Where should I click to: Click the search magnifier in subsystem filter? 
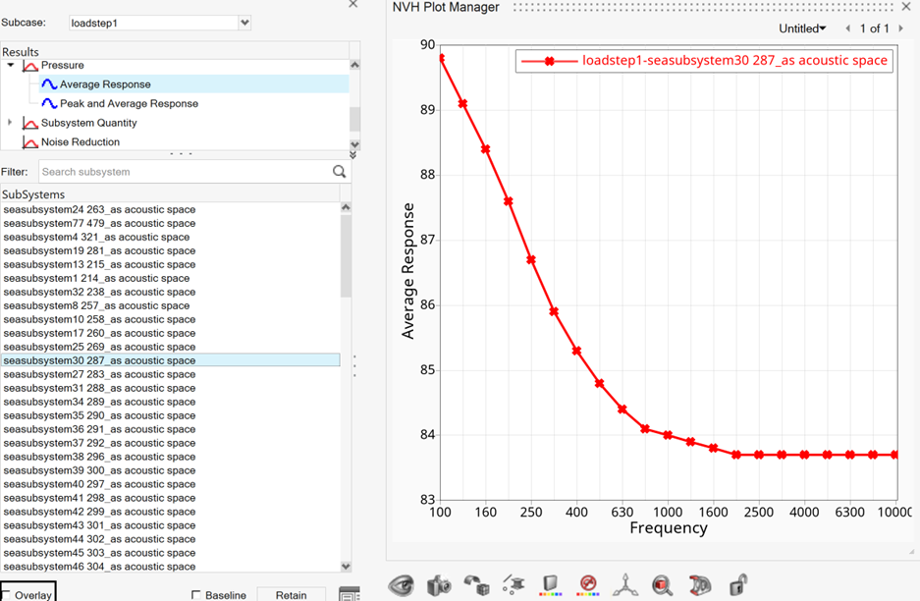point(339,172)
